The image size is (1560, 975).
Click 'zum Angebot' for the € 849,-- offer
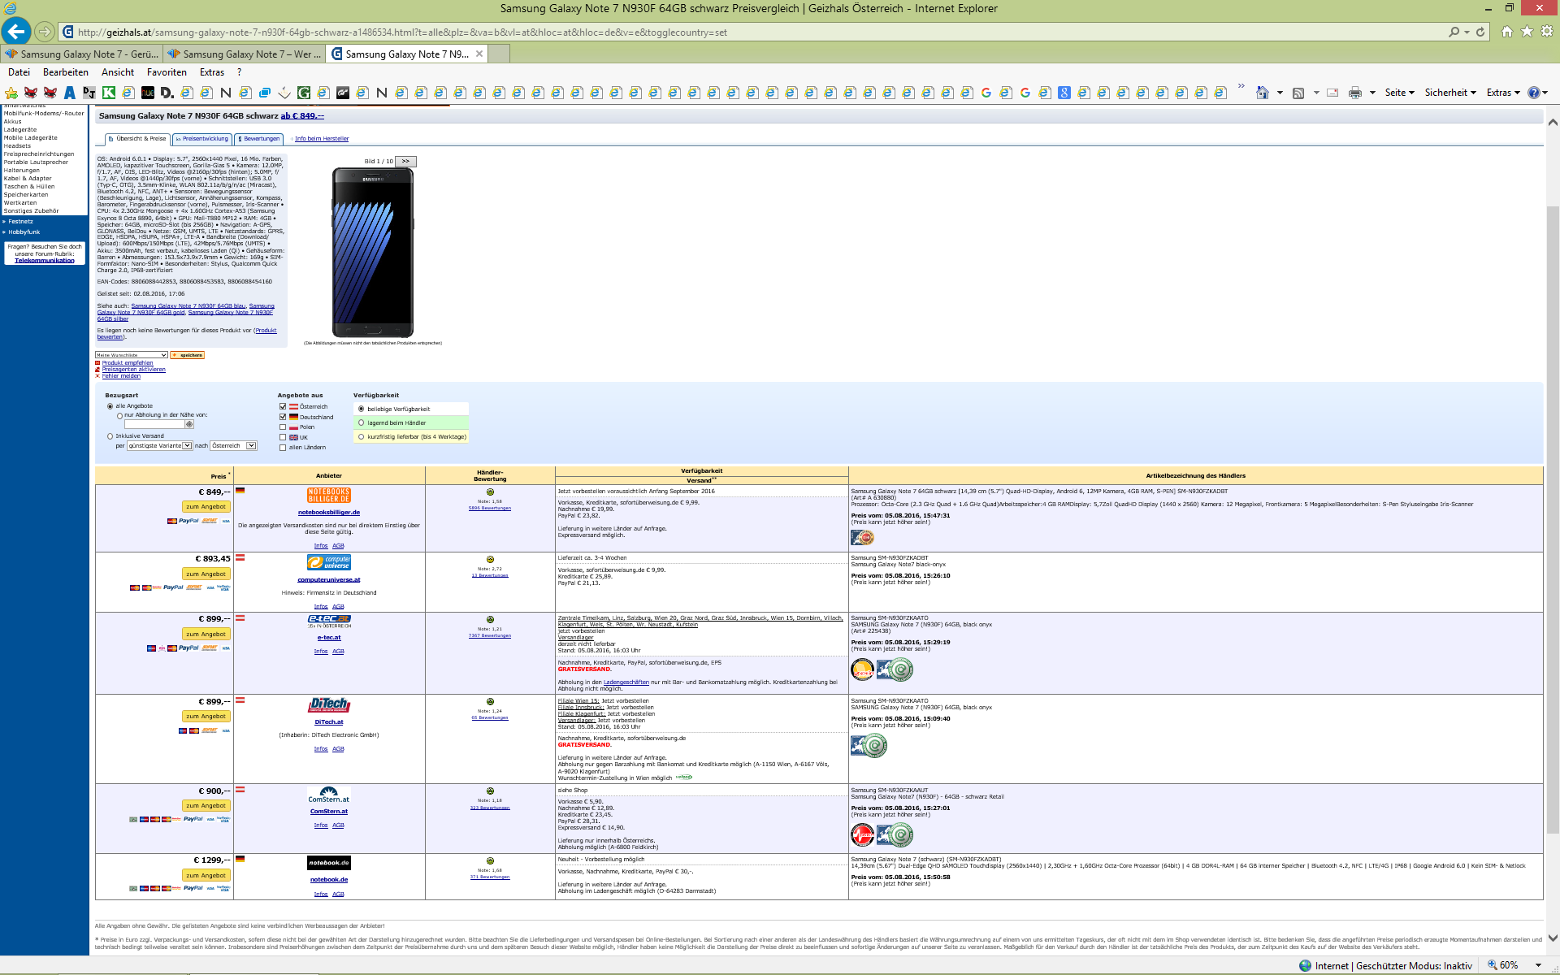206,506
